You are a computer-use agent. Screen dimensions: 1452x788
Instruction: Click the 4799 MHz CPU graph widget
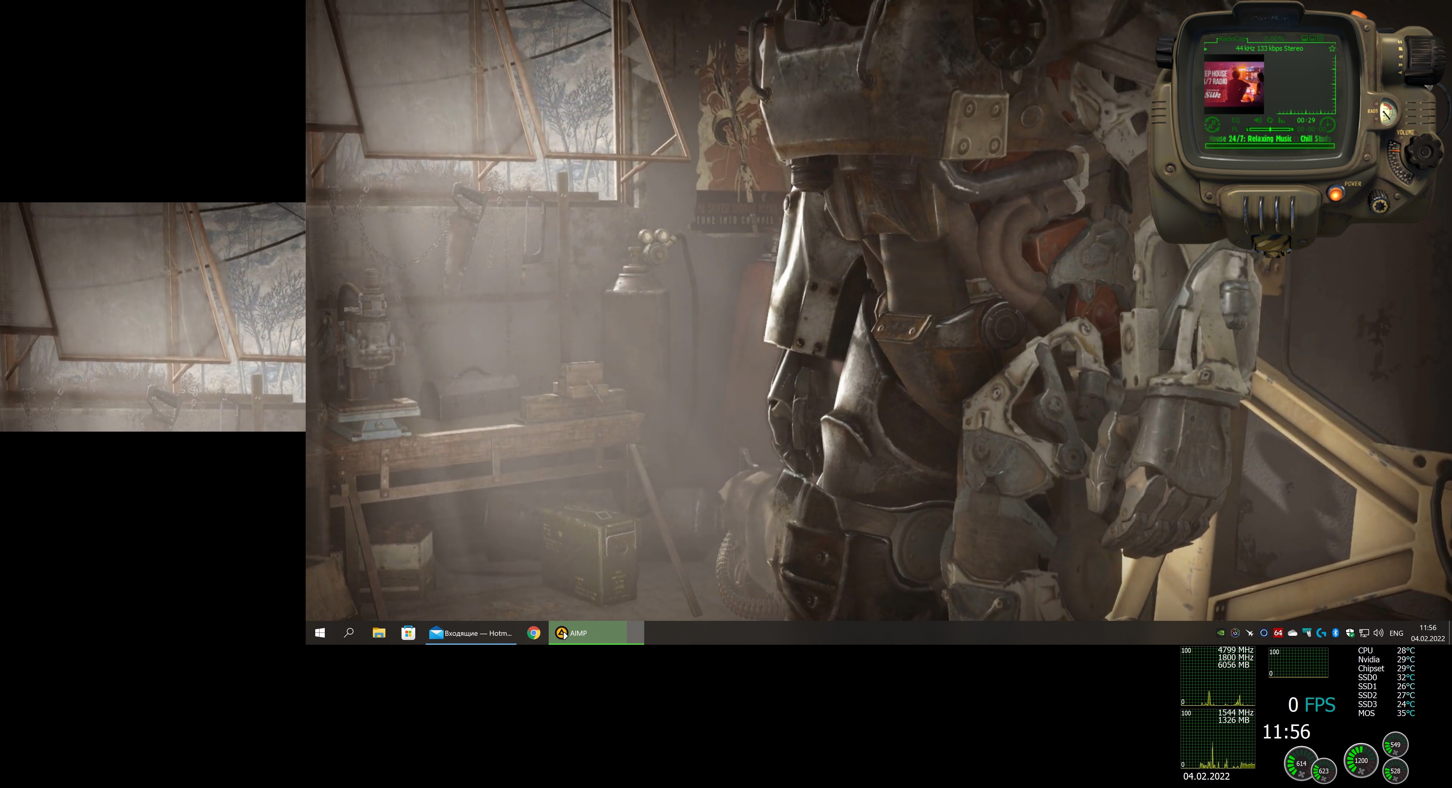1218,676
